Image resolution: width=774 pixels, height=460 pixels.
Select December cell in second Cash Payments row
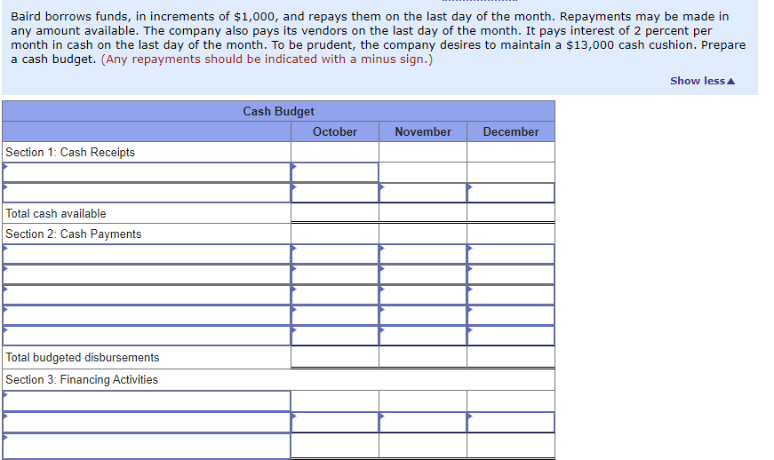[x=511, y=274]
